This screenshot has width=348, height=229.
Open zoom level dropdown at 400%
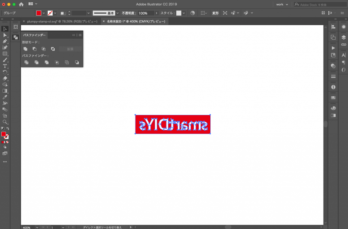click(37, 227)
